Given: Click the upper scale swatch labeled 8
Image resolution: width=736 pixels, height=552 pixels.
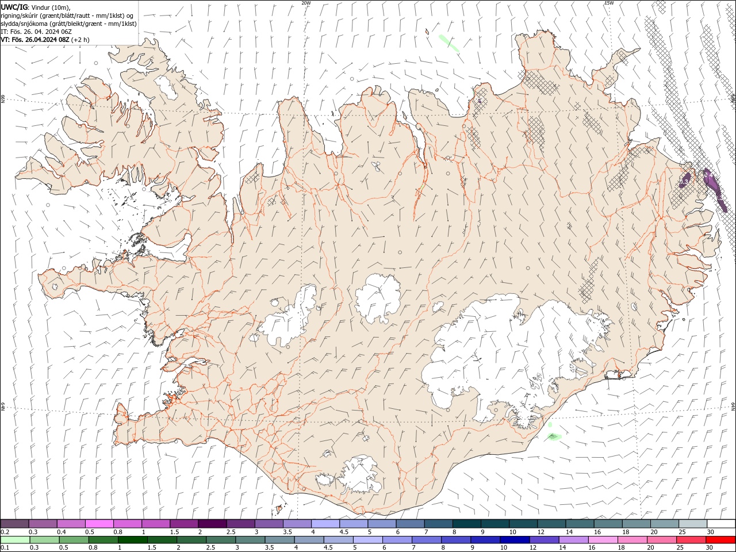Looking at the screenshot, I should [x=467, y=523].
